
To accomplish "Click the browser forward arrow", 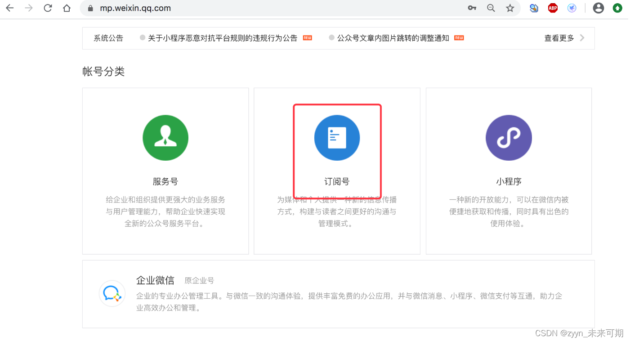I will pos(29,8).
